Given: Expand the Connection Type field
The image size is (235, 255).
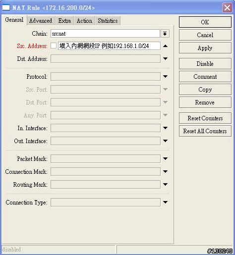Looking at the screenshot, I should click(165, 202).
